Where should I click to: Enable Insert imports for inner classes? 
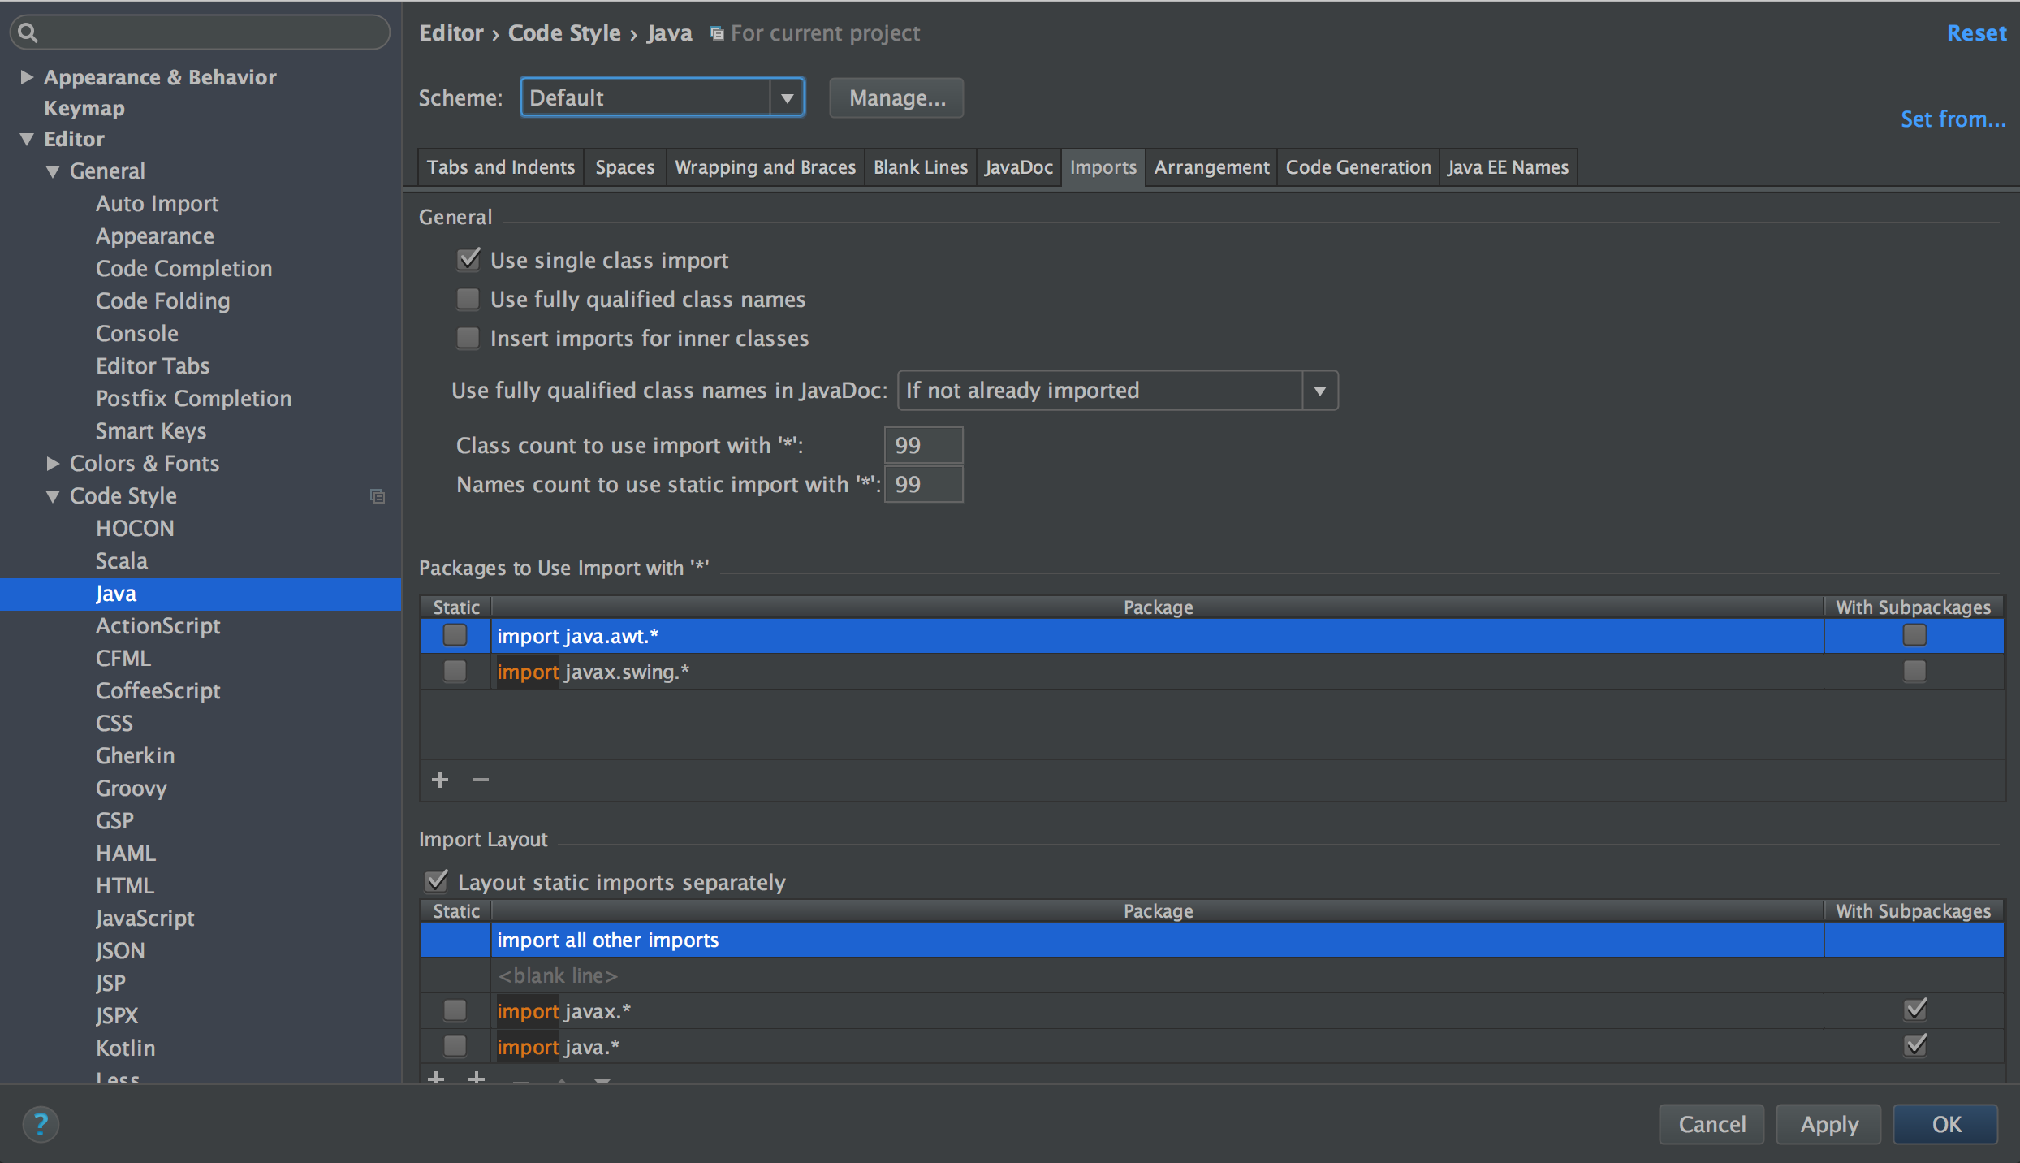(468, 338)
